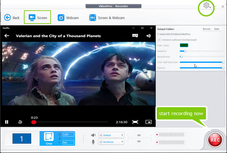
Task: Toggle Netflix fullscreen icon
Action: 135,122
